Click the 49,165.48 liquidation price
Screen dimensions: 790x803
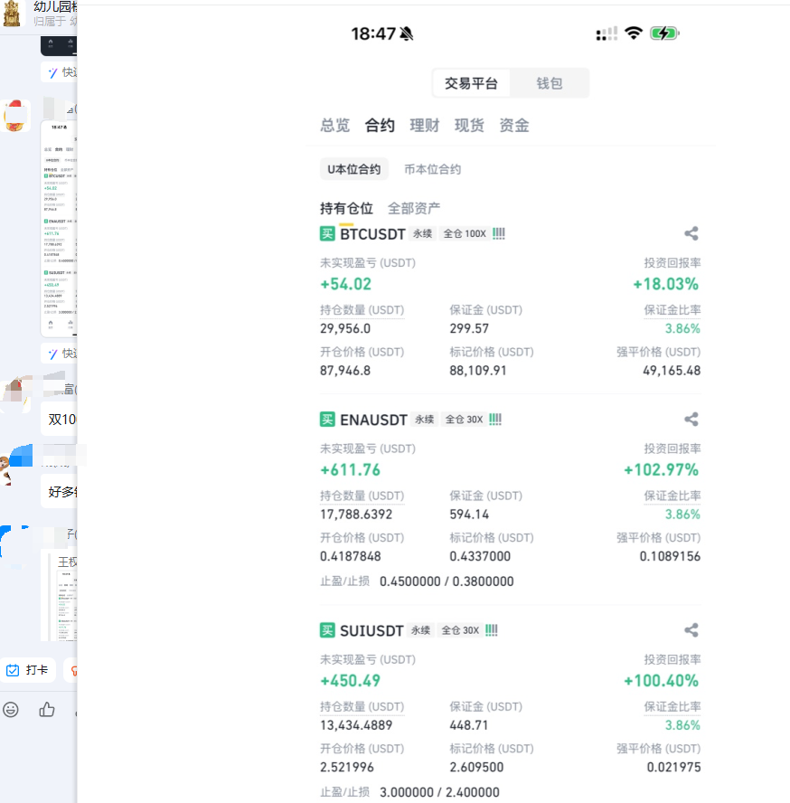point(672,371)
